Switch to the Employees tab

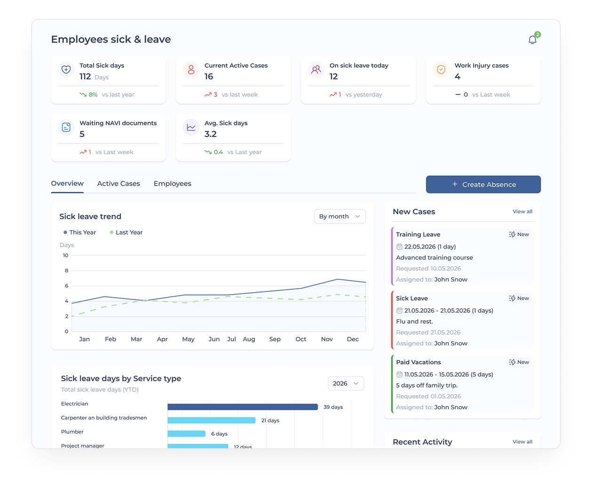tap(172, 184)
